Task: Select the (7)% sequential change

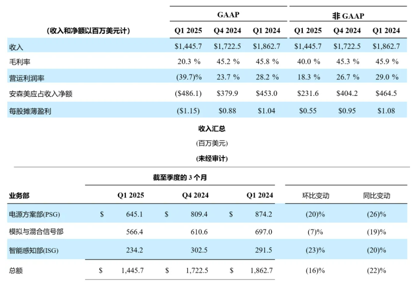Action: click(x=315, y=232)
